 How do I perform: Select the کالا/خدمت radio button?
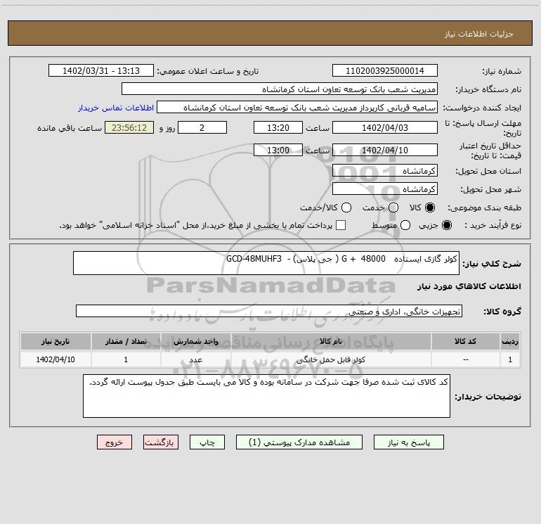[x=346, y=207]
